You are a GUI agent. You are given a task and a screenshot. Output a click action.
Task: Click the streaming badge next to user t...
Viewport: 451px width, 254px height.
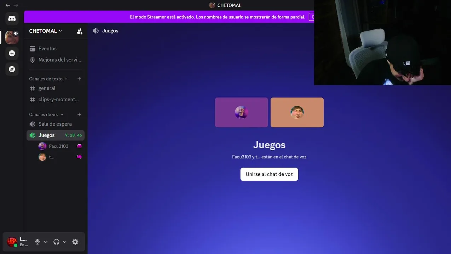point(79,157)
